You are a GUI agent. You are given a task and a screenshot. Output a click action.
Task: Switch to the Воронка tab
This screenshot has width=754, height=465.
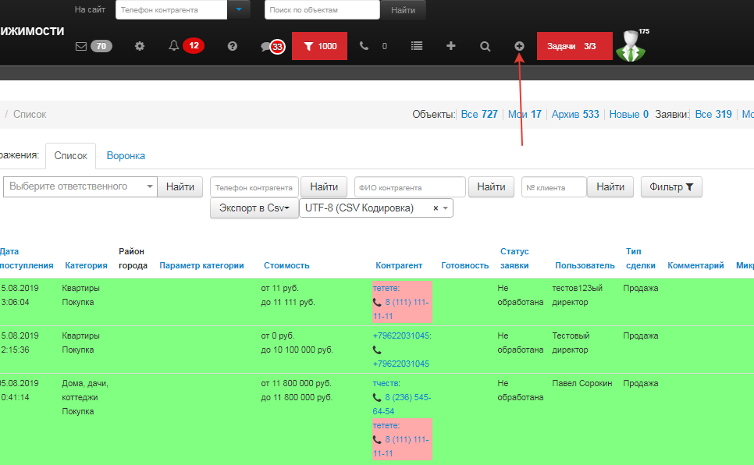126,156
